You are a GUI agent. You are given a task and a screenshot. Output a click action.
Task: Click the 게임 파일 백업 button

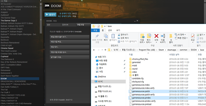click(x=70, y=42)
